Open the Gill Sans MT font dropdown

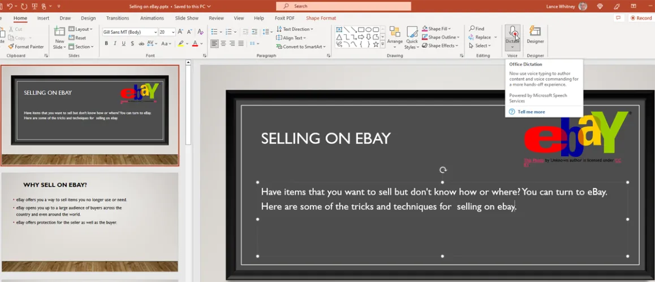click(155, 32)
